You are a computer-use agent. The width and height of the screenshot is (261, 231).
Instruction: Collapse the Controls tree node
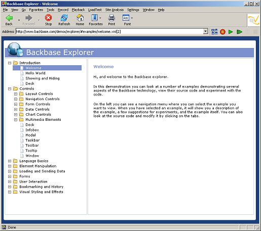10,89
